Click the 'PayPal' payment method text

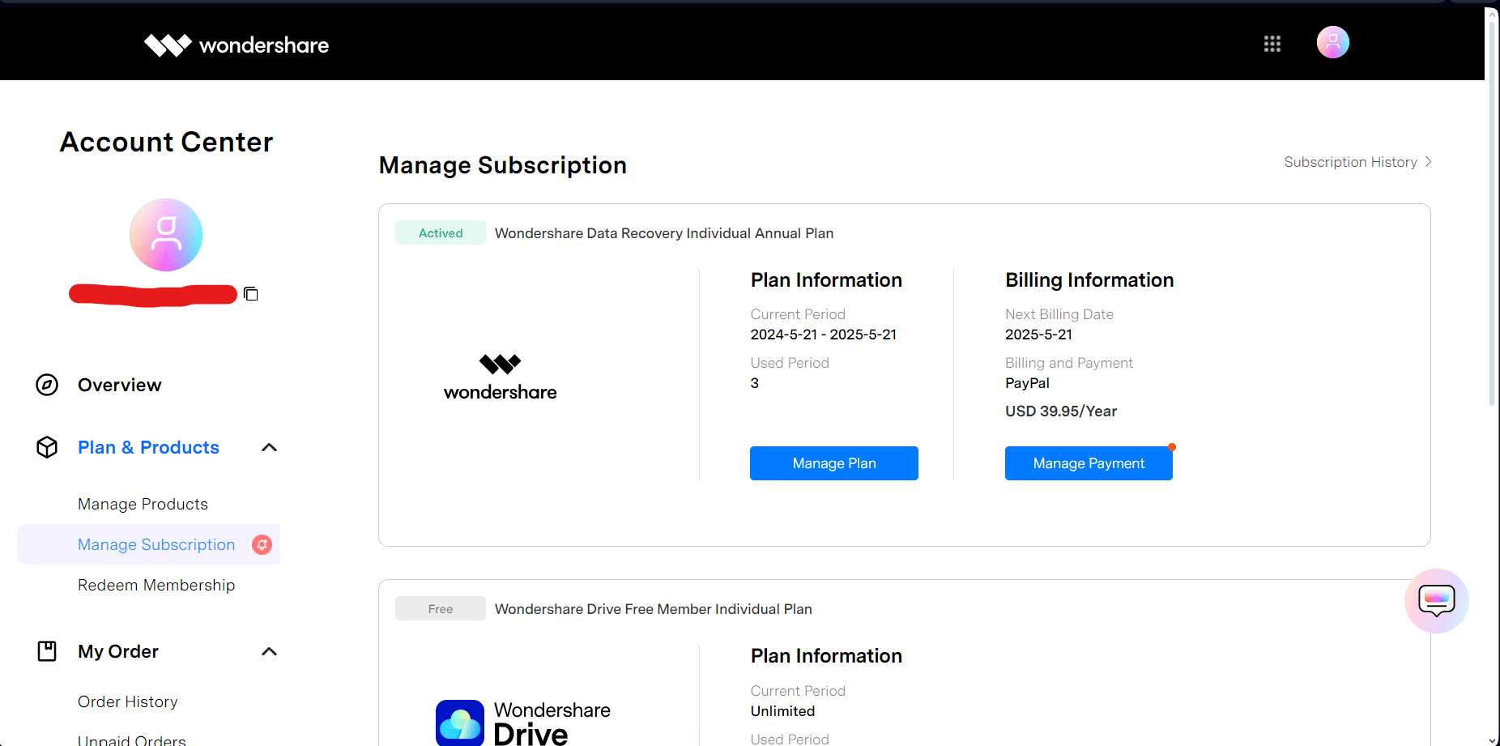(1027, 383)
